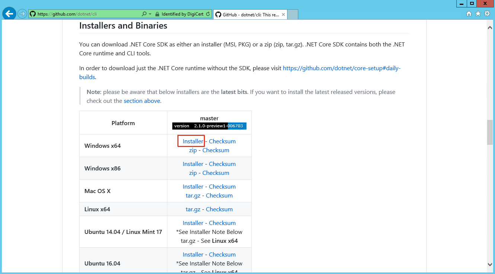Screen dimensions: 495x274
Task: Minimize the browser window
Action: point(462,3)
